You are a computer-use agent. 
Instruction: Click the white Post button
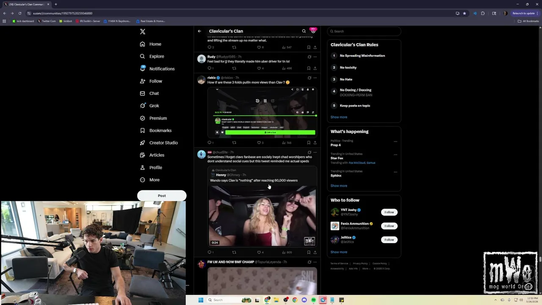pyautogui.click(x=162, y=196)
